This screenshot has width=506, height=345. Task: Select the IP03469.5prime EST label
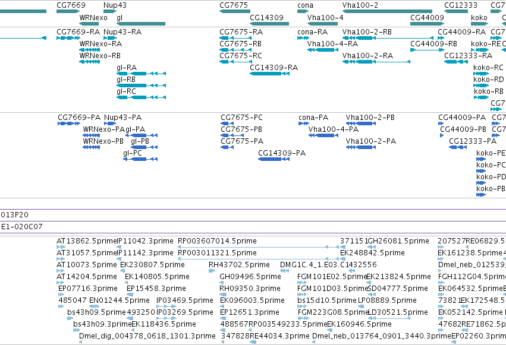(x=185, y=300)
